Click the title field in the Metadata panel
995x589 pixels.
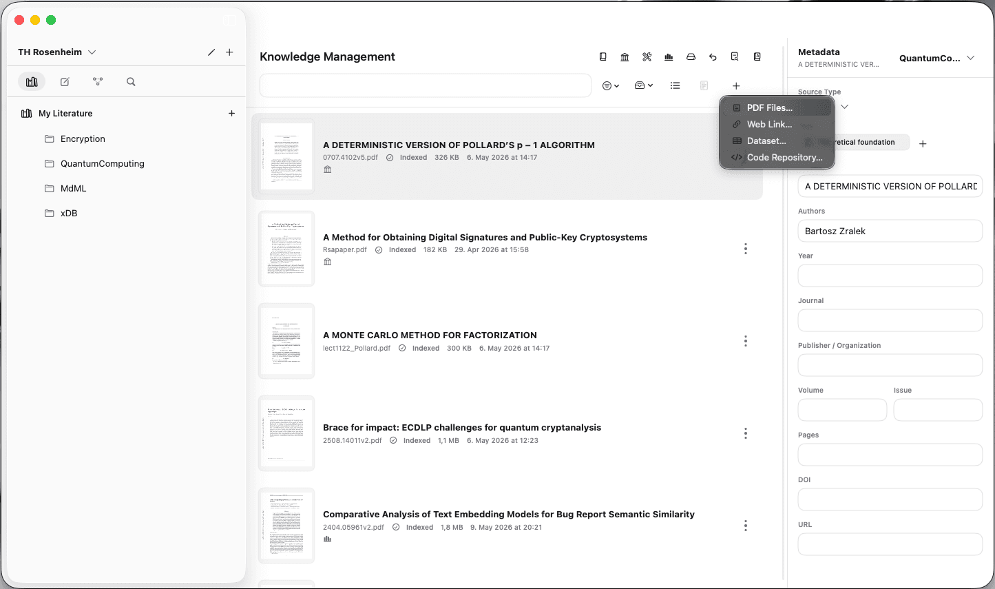(890, 186)
